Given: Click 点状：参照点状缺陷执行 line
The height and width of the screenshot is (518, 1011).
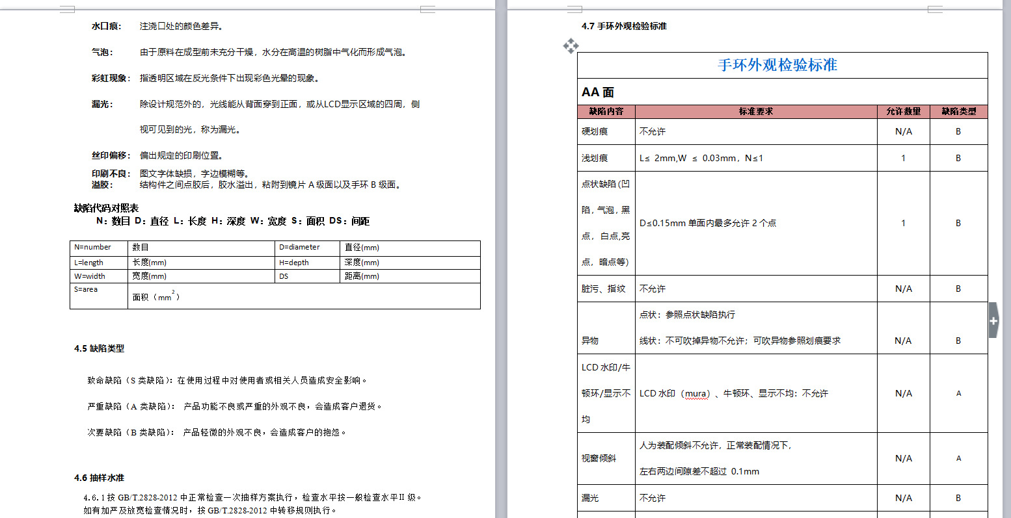Looking at the screenshot, I should [x=687, y=315].
